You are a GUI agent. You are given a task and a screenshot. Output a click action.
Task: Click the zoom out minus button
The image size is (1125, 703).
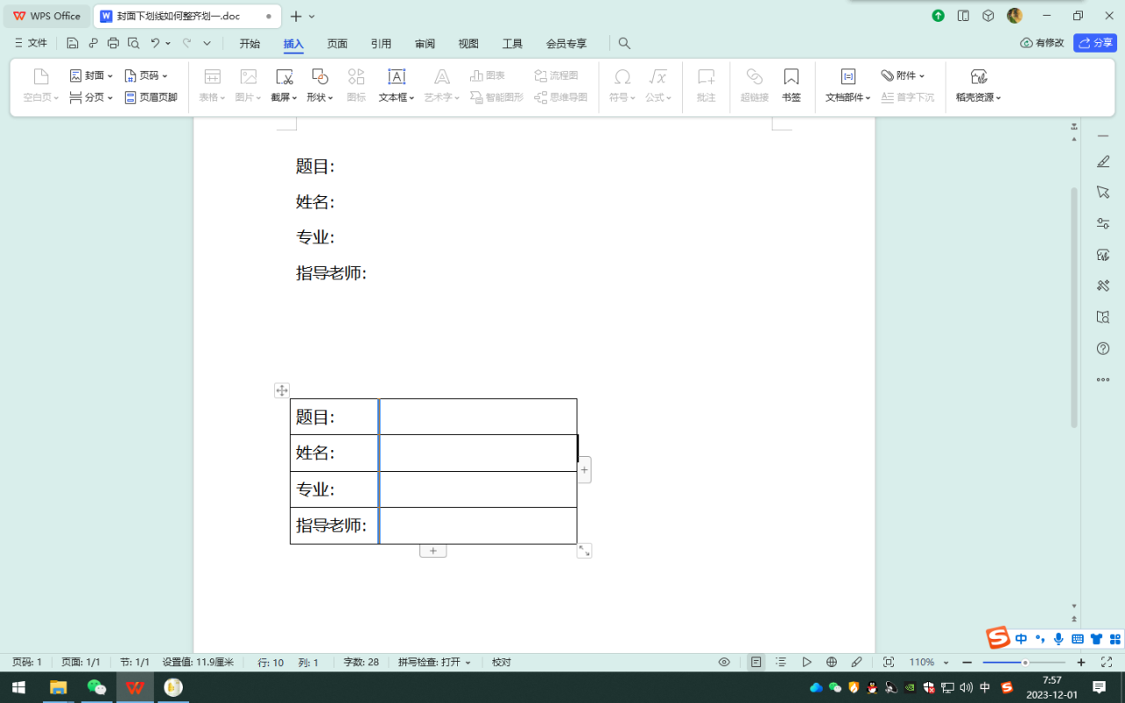(968, 662)
